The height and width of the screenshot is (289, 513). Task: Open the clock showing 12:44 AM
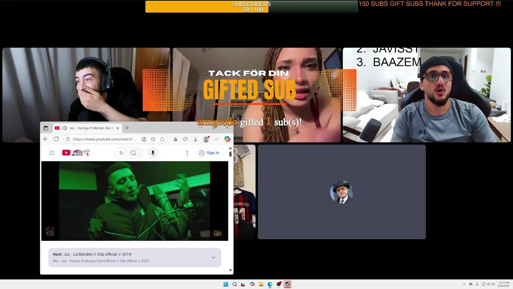(x=504, y=284)
